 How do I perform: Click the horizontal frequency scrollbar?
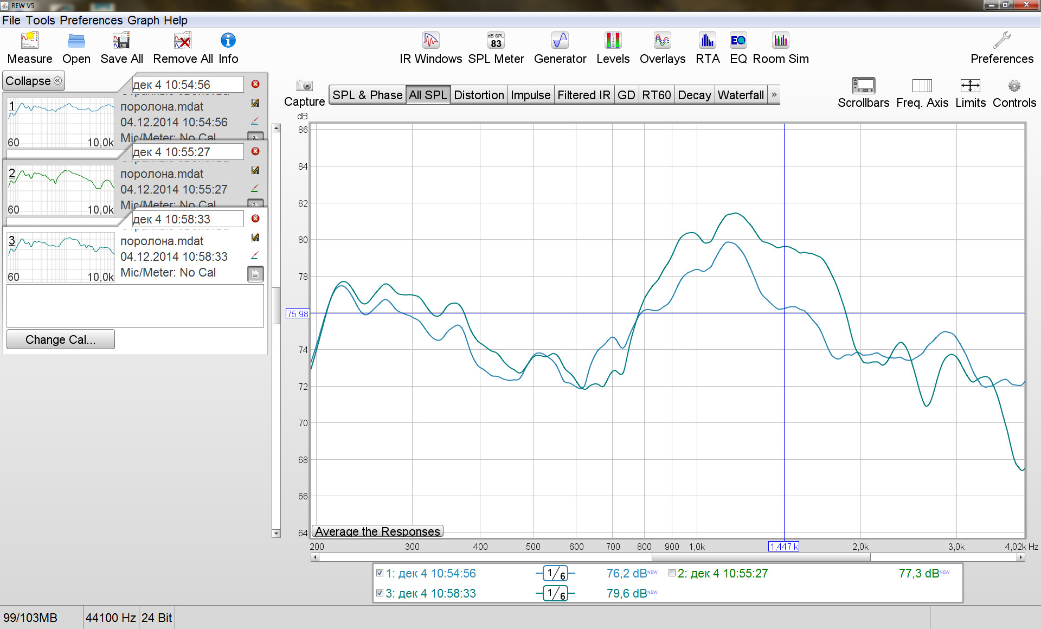(x=761, y=557)
